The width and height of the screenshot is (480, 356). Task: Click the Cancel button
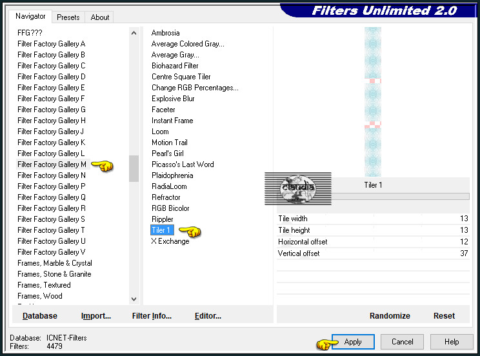point(402,342)
